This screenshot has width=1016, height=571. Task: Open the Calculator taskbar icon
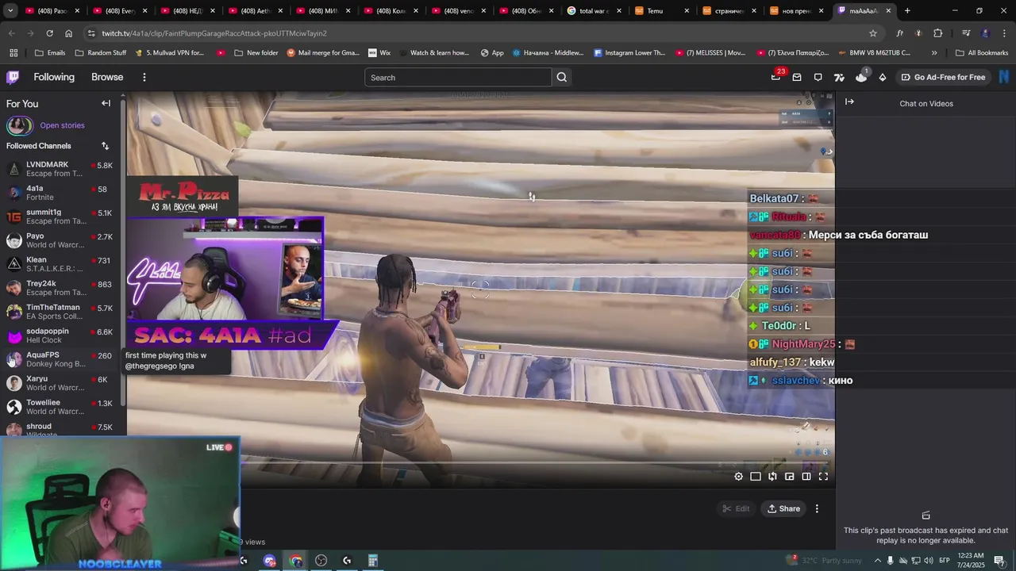372,561
